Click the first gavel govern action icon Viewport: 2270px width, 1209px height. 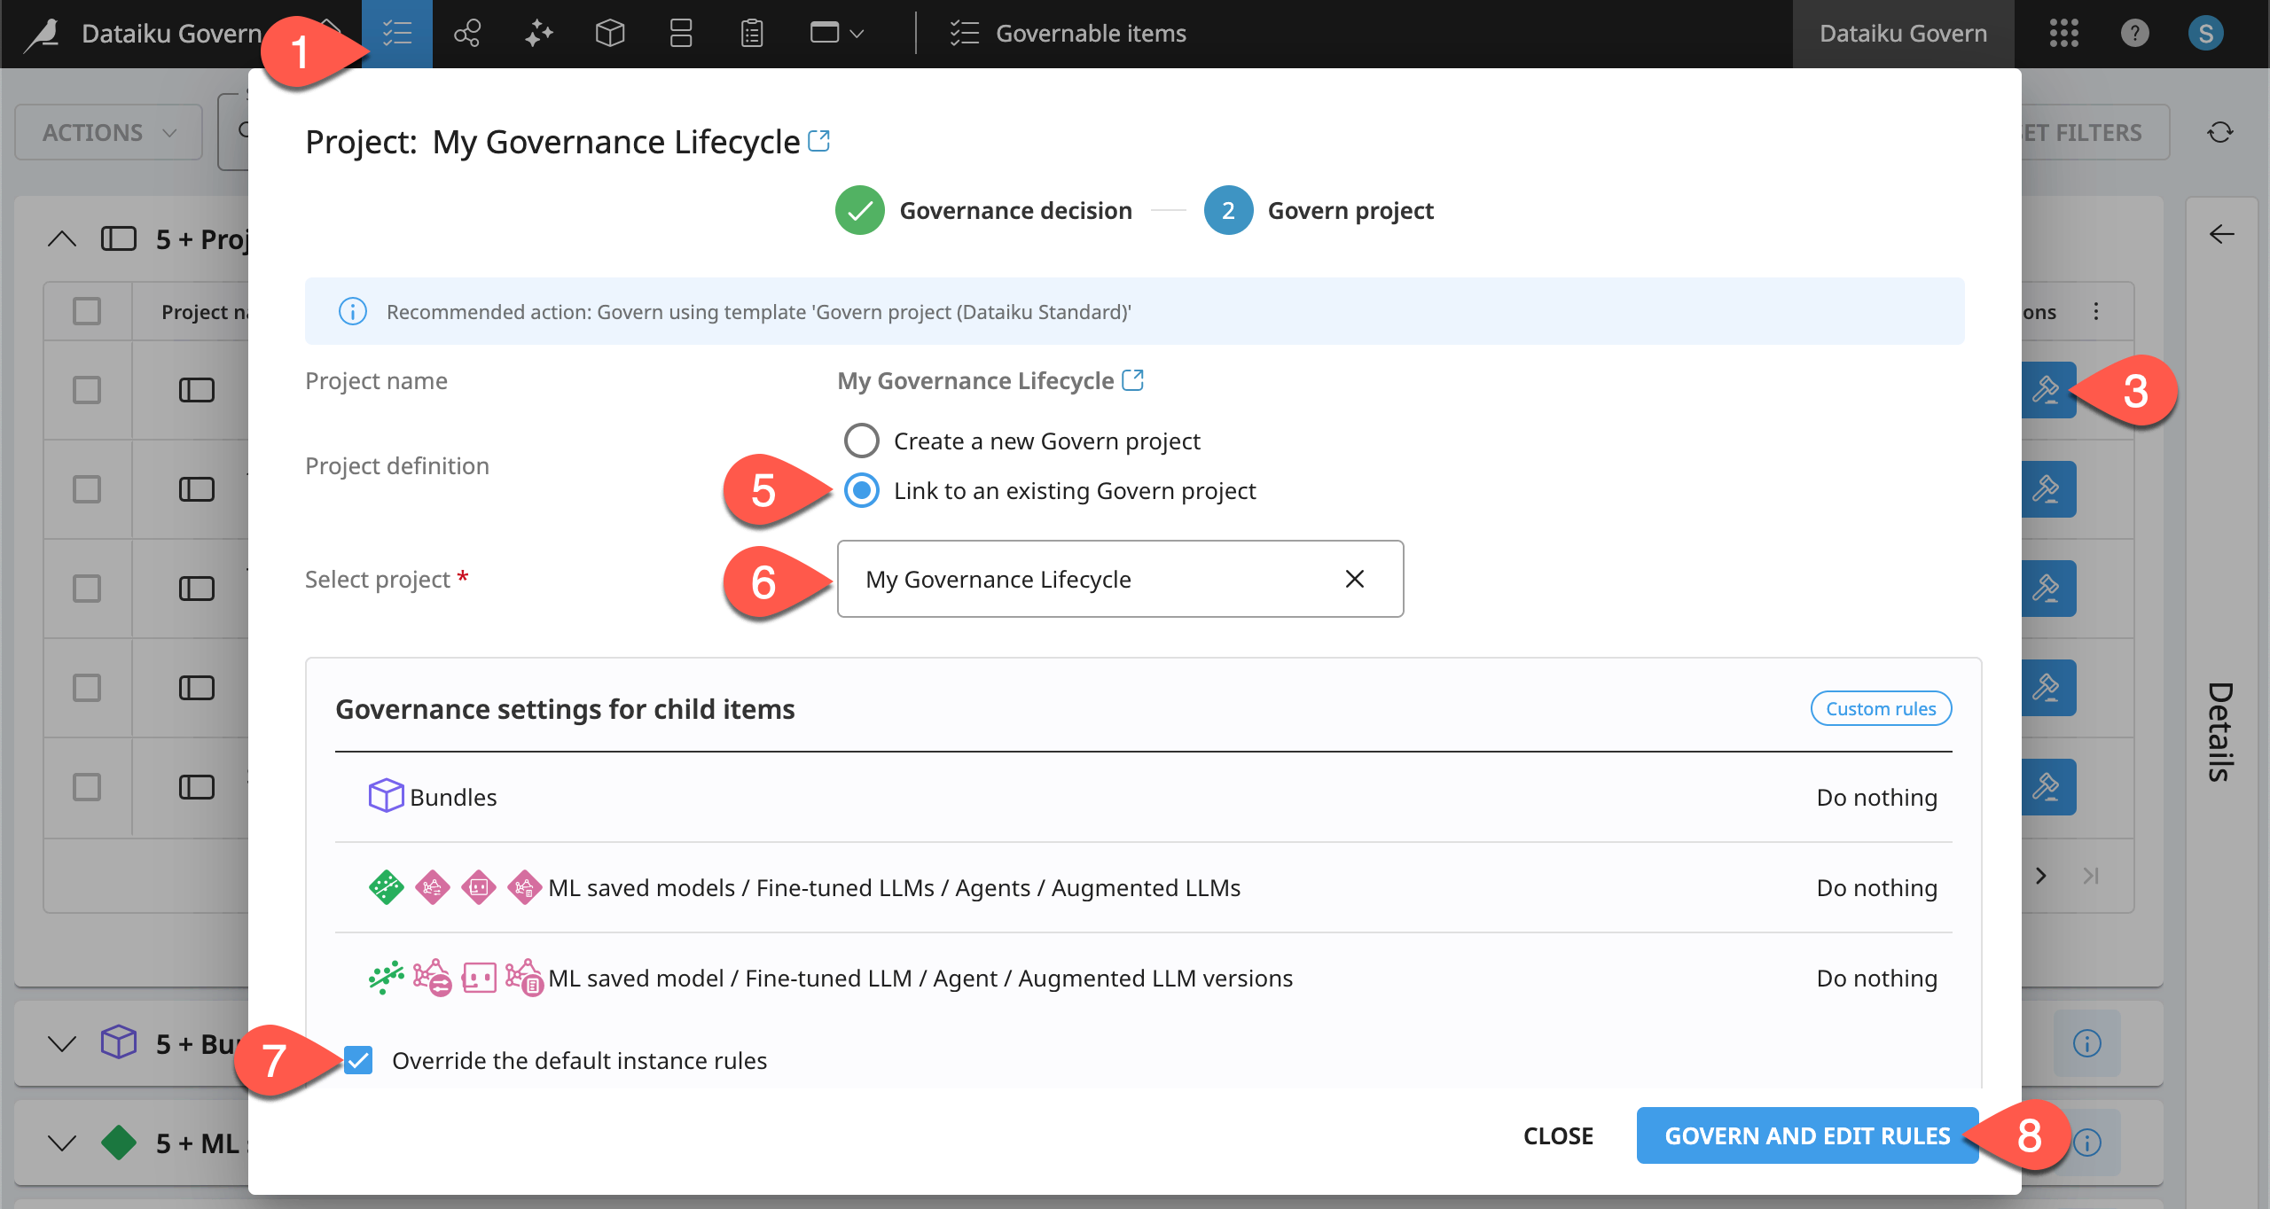(x=2051, y=390)
